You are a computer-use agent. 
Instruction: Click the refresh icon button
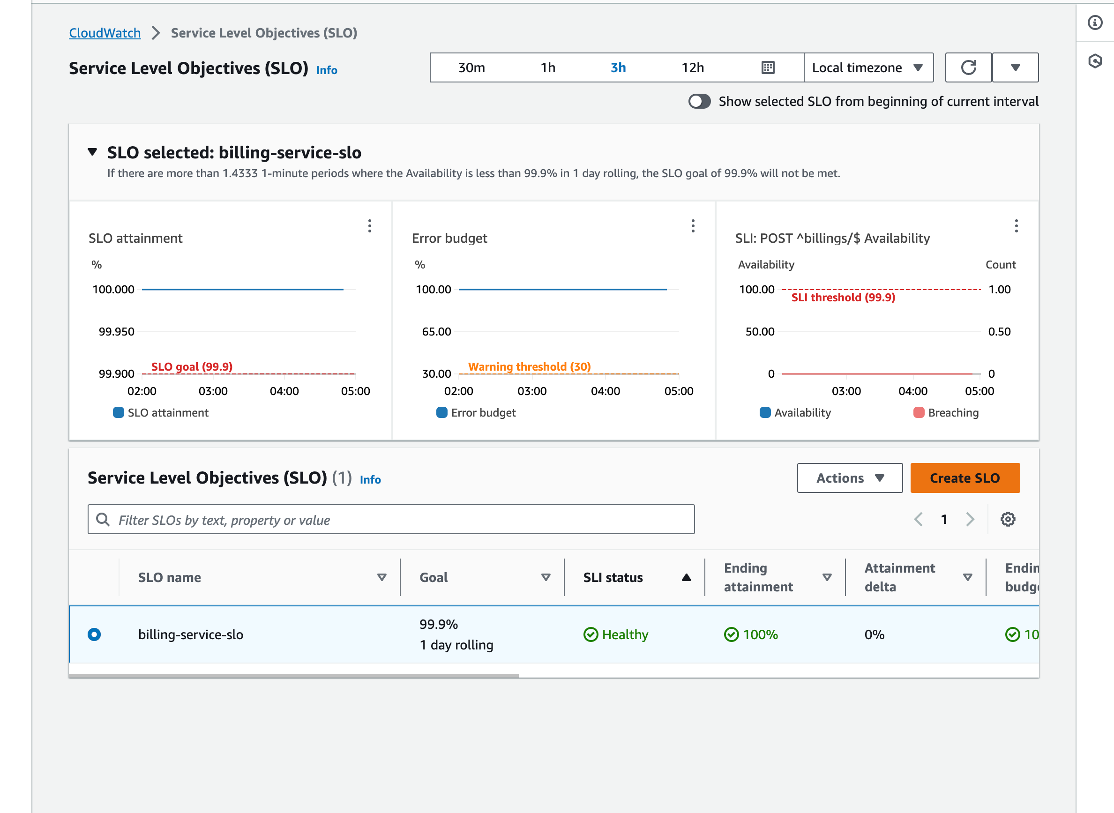coord(968,67)
